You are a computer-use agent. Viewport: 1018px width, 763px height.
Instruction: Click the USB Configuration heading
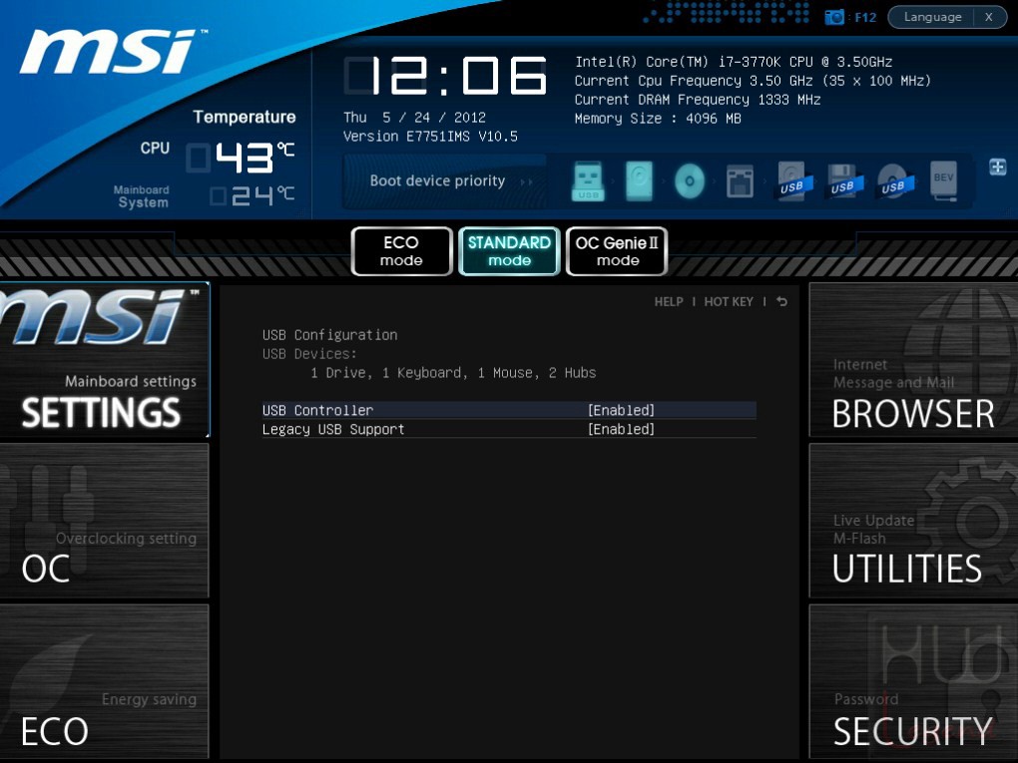tap(329, 335)
